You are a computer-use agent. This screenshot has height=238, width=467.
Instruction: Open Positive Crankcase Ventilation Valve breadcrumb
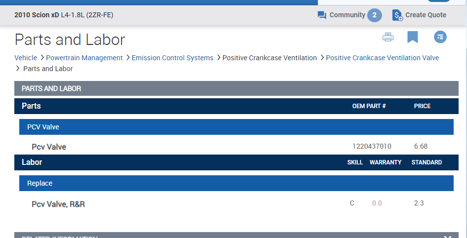382,58
